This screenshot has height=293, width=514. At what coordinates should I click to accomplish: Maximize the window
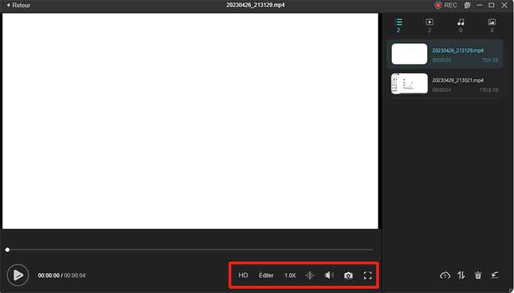pyautogui.click(x=492, y=5)
